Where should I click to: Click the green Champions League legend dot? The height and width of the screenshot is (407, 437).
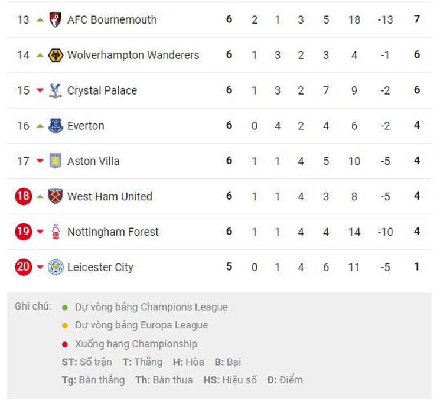tap(65, 307)
